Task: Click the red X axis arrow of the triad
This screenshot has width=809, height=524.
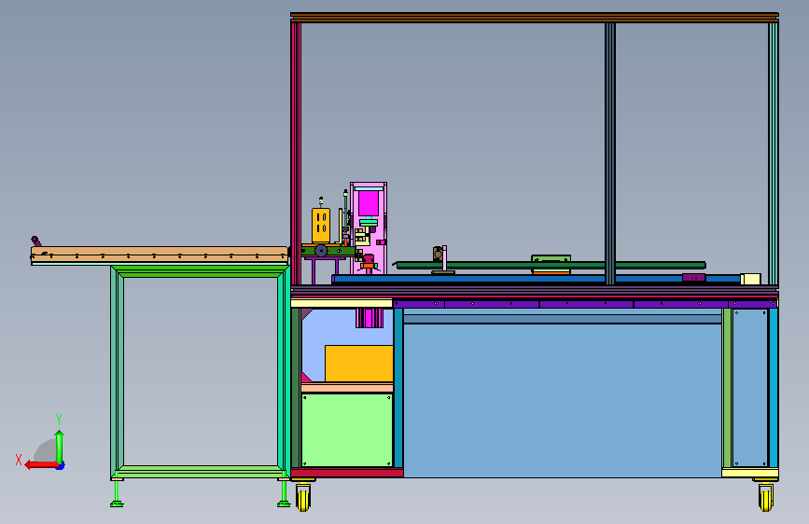Action: tap(41, 465)
